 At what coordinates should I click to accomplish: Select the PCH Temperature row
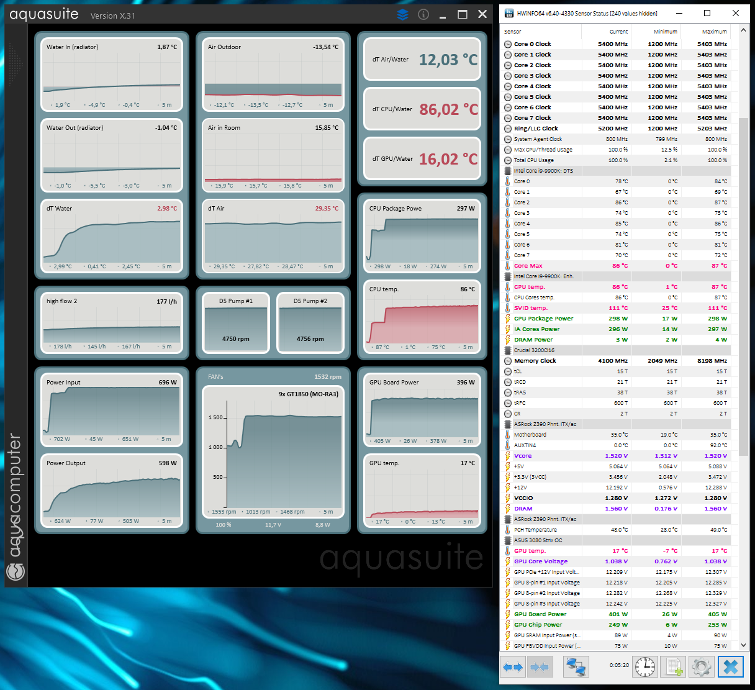(616, 530)
